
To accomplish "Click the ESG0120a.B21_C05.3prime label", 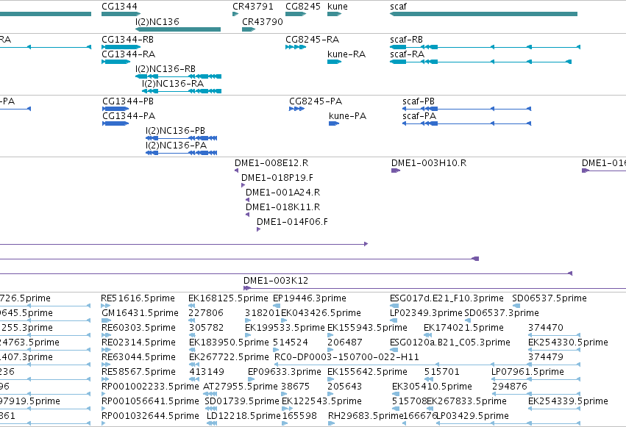I will (x=450, y=342).
